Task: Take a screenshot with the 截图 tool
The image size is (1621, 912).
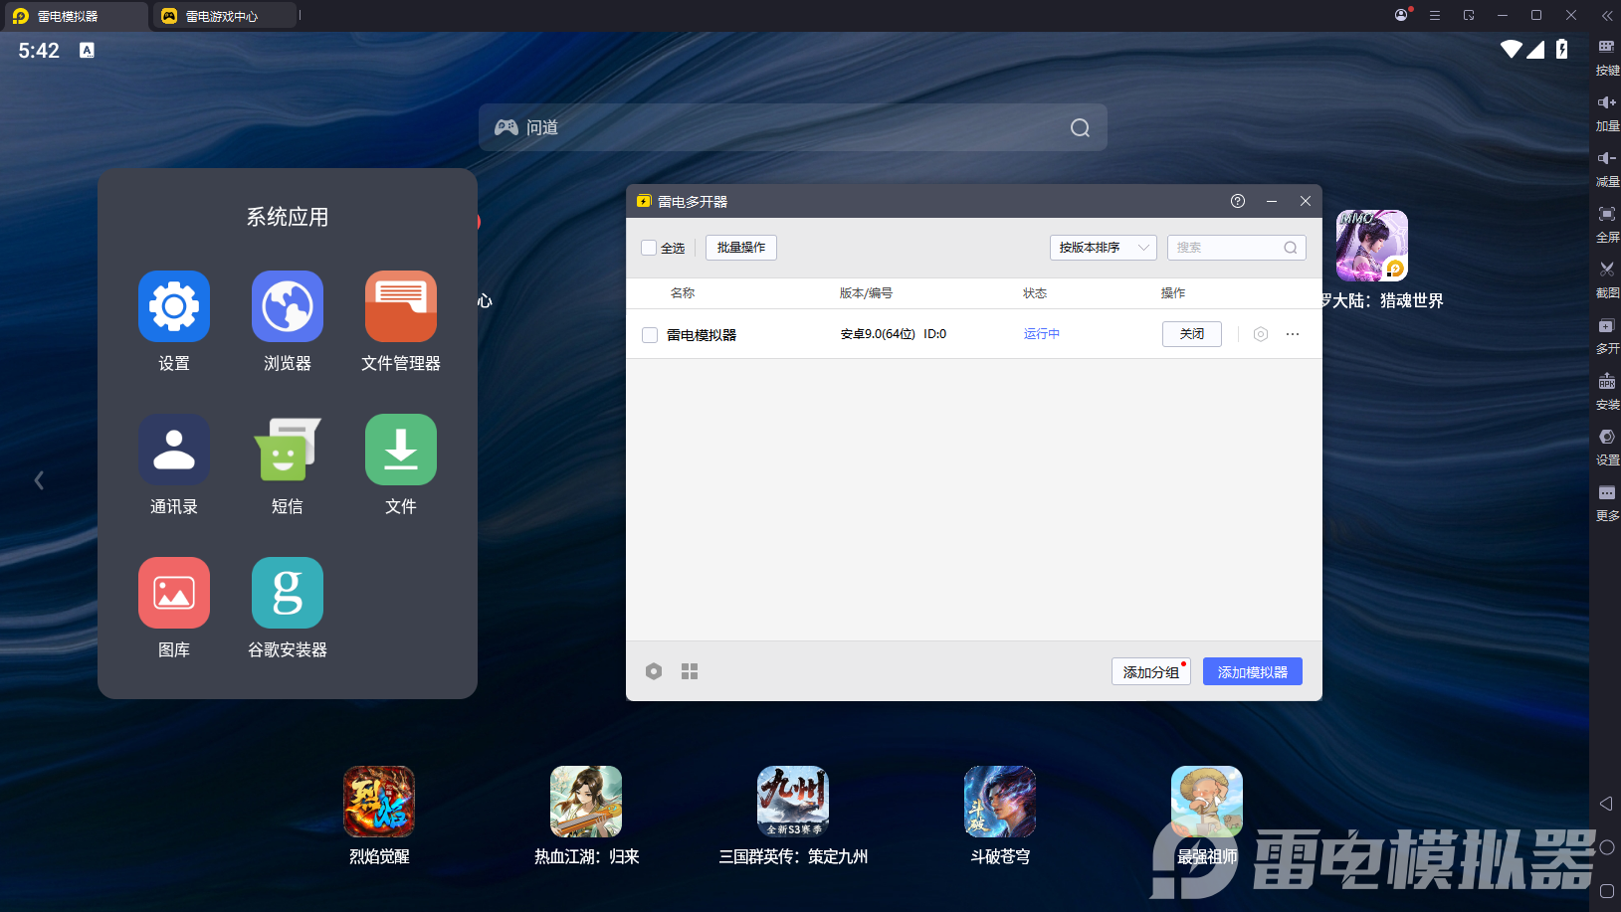Action: pyautogui.click(x=1607, y=280)
